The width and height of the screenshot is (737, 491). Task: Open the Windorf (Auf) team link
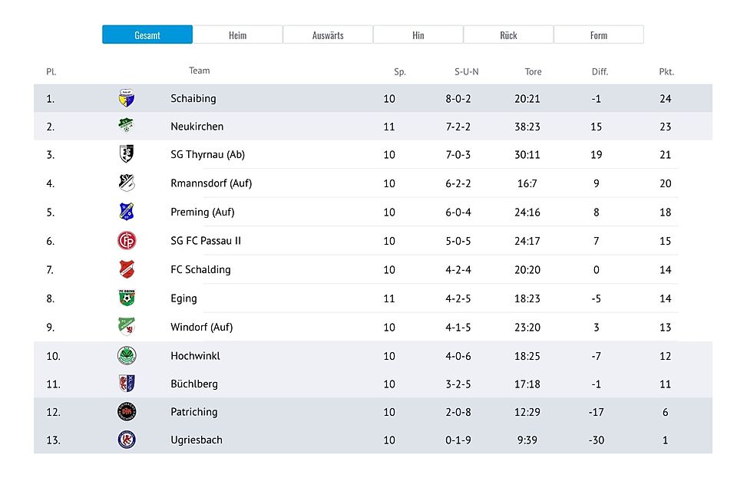point(201,327)
